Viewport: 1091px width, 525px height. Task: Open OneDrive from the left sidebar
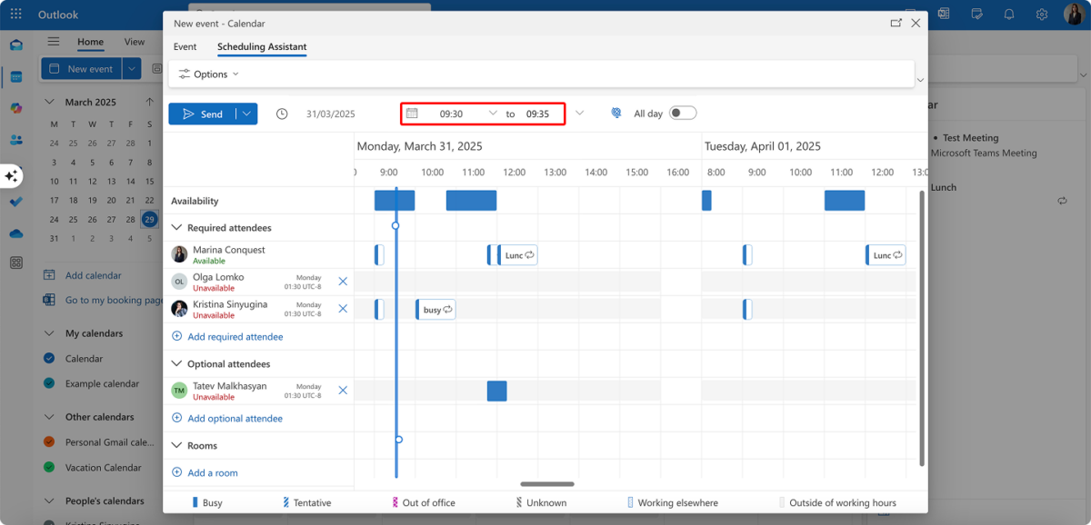click(x=15, y=233)
